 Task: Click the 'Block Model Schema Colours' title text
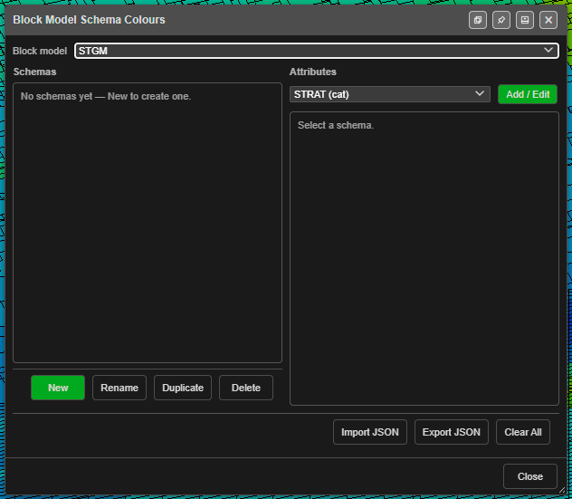pyautogui.click(x=89, y=20)
